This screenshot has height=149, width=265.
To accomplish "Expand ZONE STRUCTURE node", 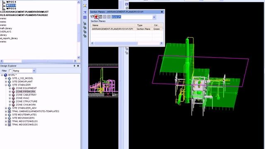I will coord(10,101).
